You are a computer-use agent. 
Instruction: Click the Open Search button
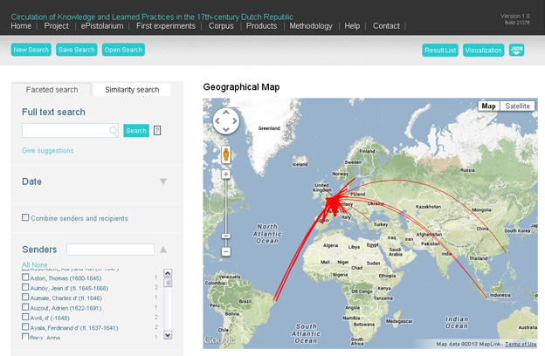[x=123, y=50]
